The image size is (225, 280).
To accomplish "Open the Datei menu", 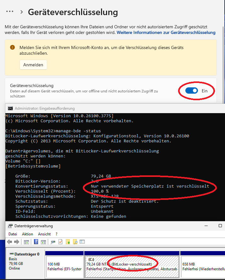I will point(13,234).
